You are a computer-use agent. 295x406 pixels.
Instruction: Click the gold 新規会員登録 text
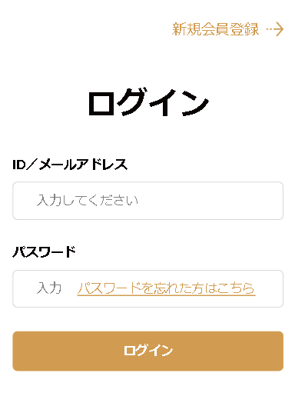(215, 29)
